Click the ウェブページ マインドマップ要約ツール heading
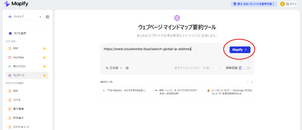Viewport: 302px width, 130px height. (177, 27)
